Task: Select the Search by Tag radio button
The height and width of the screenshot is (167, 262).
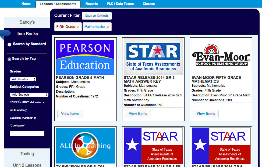Action: (9, 59)
